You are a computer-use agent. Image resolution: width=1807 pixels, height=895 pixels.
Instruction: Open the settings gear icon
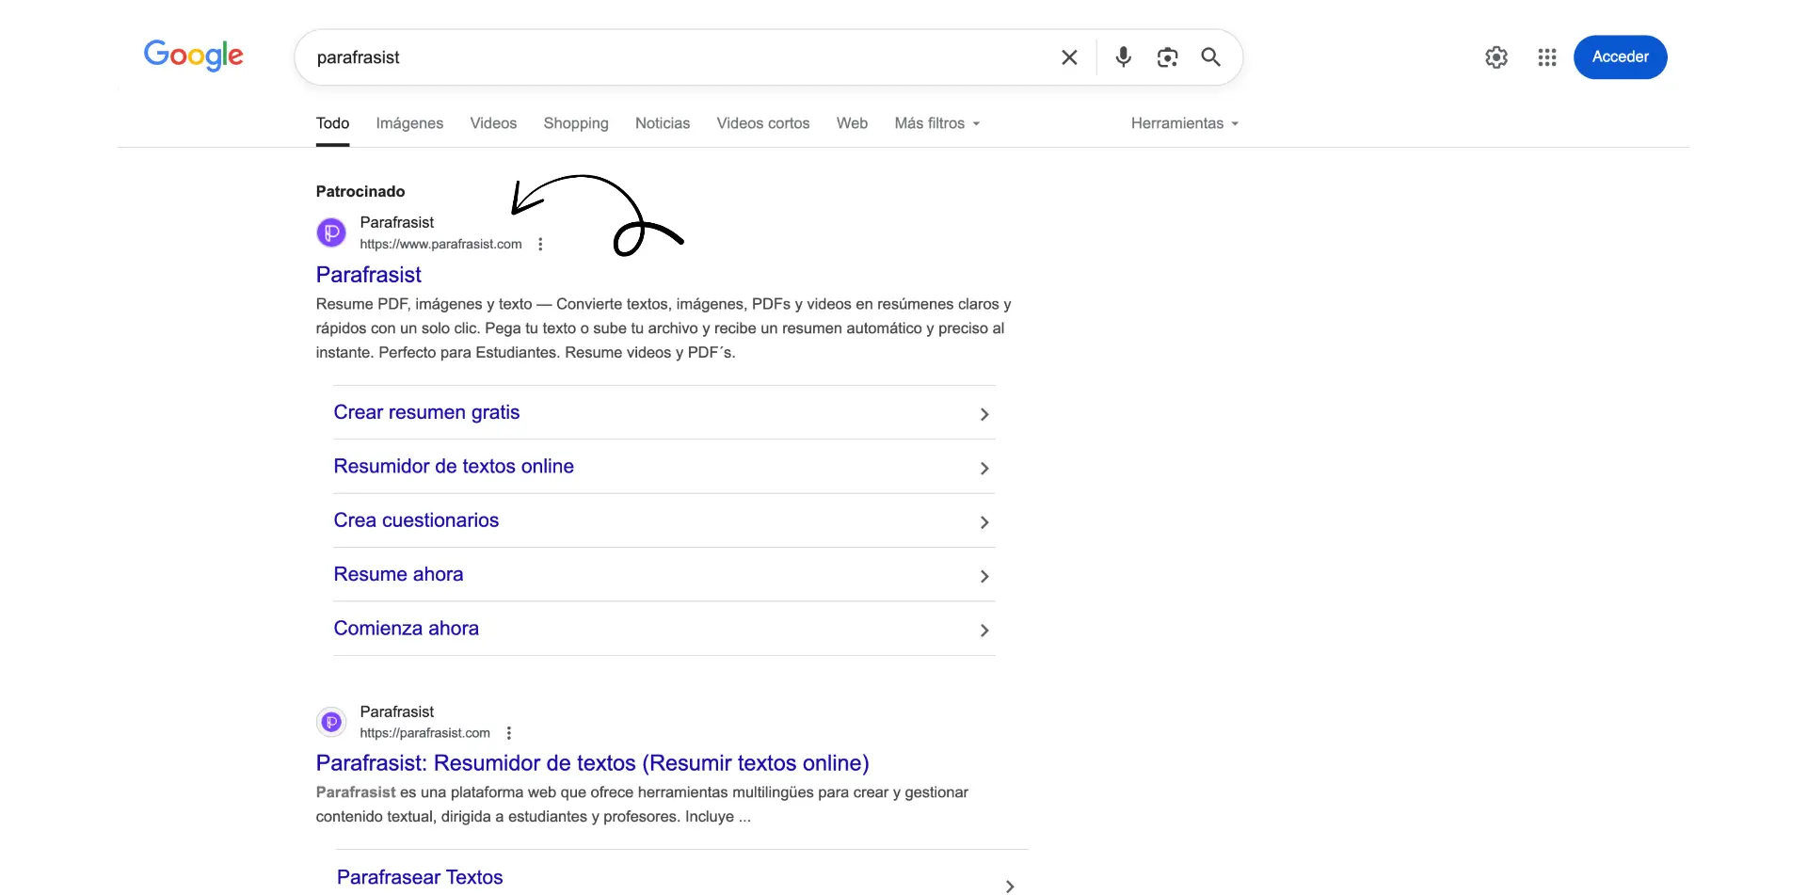point(1495,57)
